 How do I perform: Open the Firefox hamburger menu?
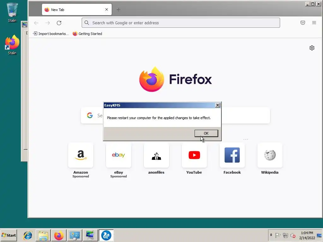pyautogui.click(x=314, y=23)
